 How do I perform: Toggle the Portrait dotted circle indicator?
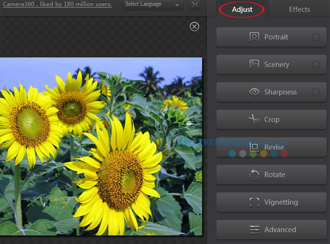tap(316, 37)
